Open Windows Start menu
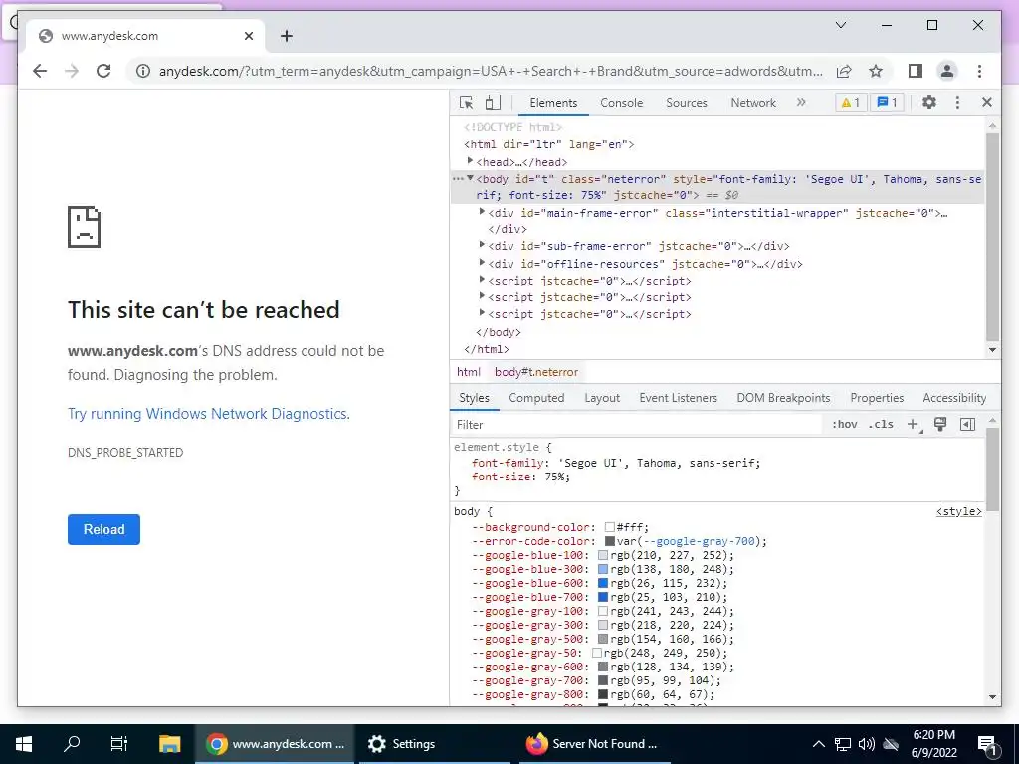Image resolution: width=1019 pixels, height=764 pixels. coord(24,744)
